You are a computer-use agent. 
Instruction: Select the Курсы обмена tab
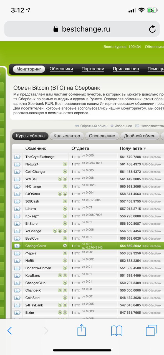[30, 136]
